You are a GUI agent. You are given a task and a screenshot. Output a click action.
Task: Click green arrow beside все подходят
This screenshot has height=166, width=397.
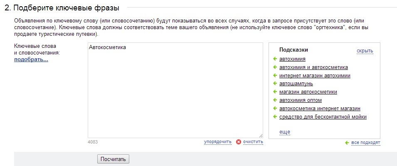click(x=347, y=143)
